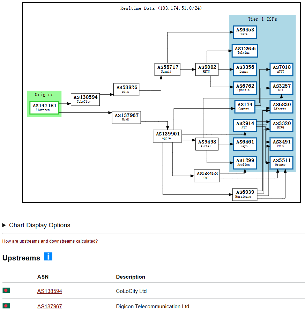Select the AS58453 CMI node
The image size is (305, 317).
pos(207,176)
